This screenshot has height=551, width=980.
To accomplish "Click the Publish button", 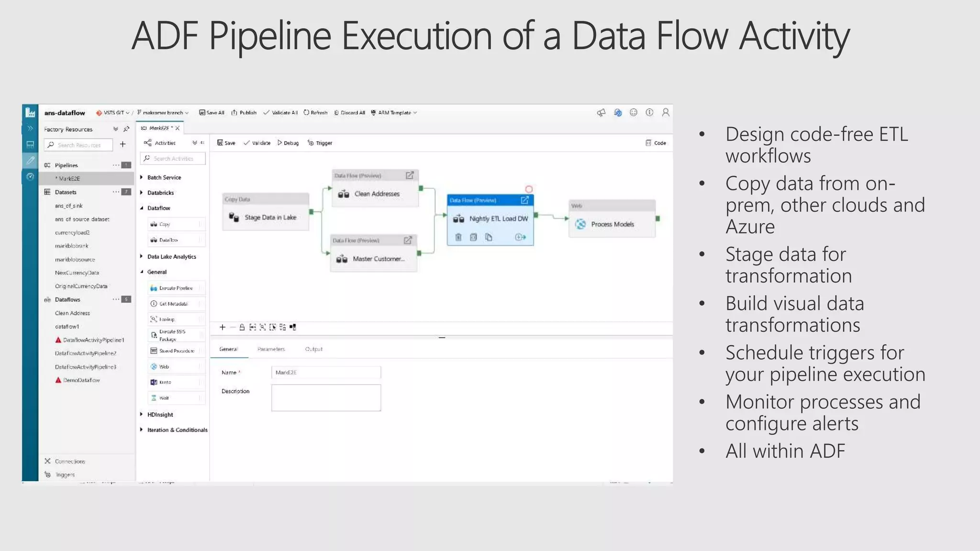I will 244,113.
